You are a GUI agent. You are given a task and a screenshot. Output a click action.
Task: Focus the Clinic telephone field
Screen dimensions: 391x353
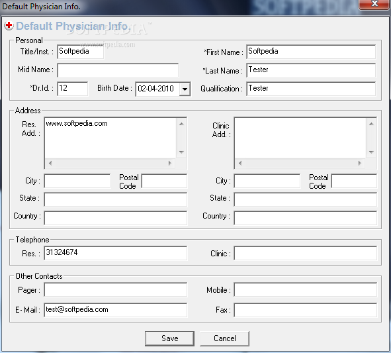click(305, 253)
